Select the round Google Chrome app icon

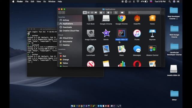[x=121, y=18]
